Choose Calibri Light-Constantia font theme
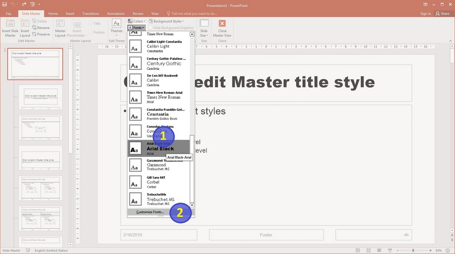Screen dimensions: 455x254 click(x=159, y=46)
